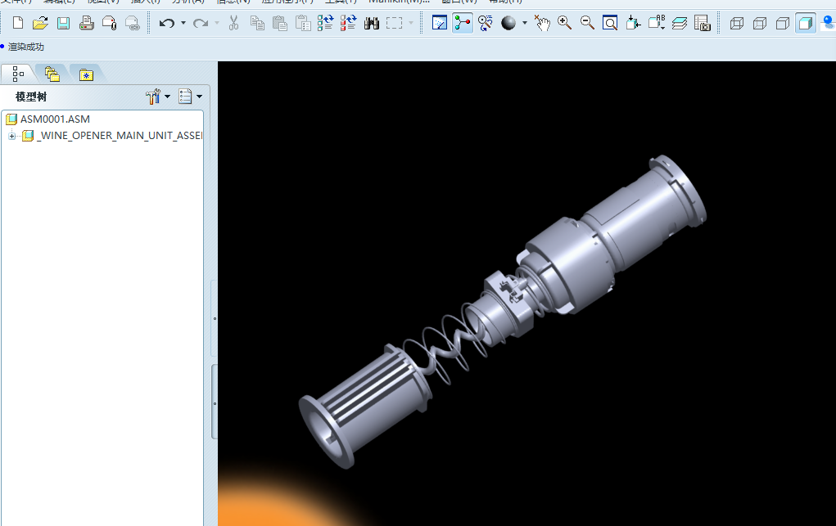The width and height of the screenshot is (836, 526).
Task: Click the send-as-link mail icon
Action: tap(132, 23)
